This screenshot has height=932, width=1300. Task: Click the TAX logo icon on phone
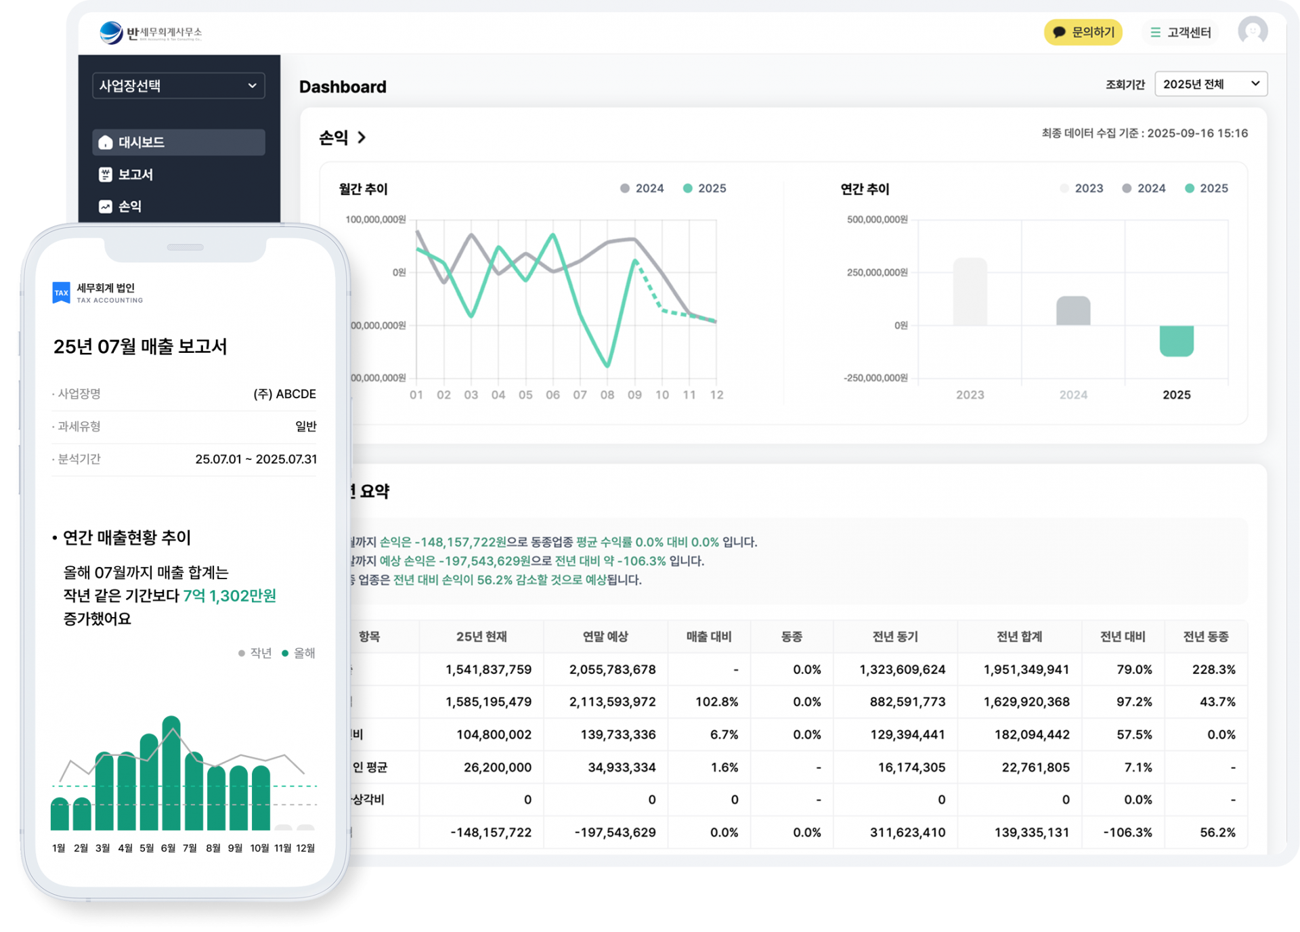[x=61, y=293]
